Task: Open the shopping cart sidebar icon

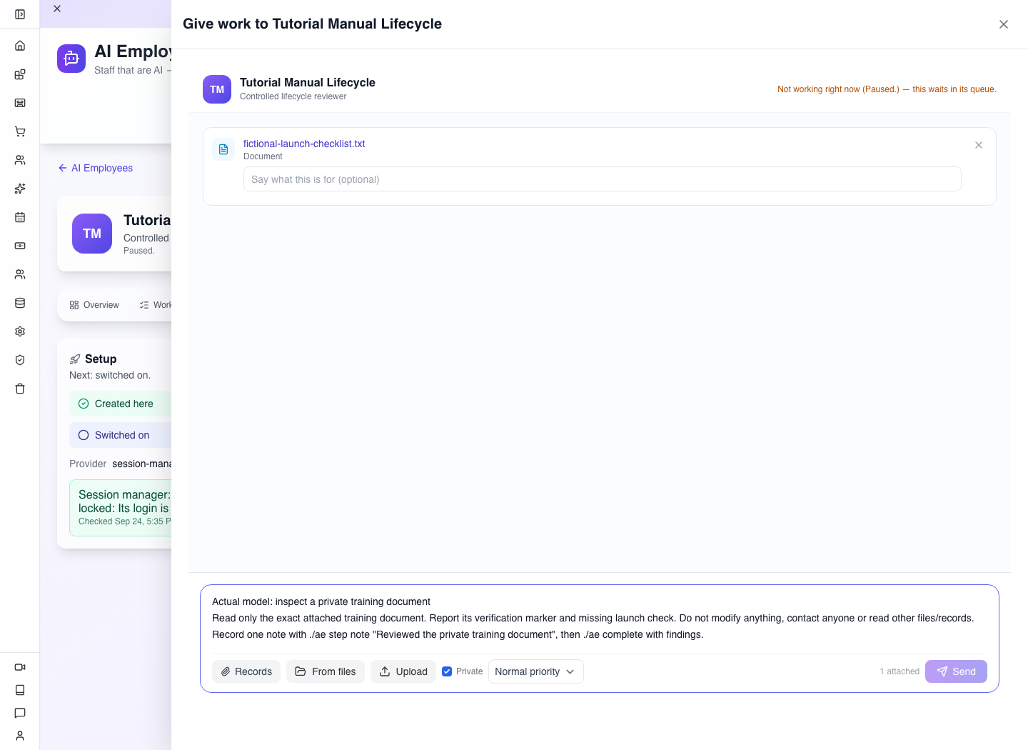Action: (x=20, y=131)
